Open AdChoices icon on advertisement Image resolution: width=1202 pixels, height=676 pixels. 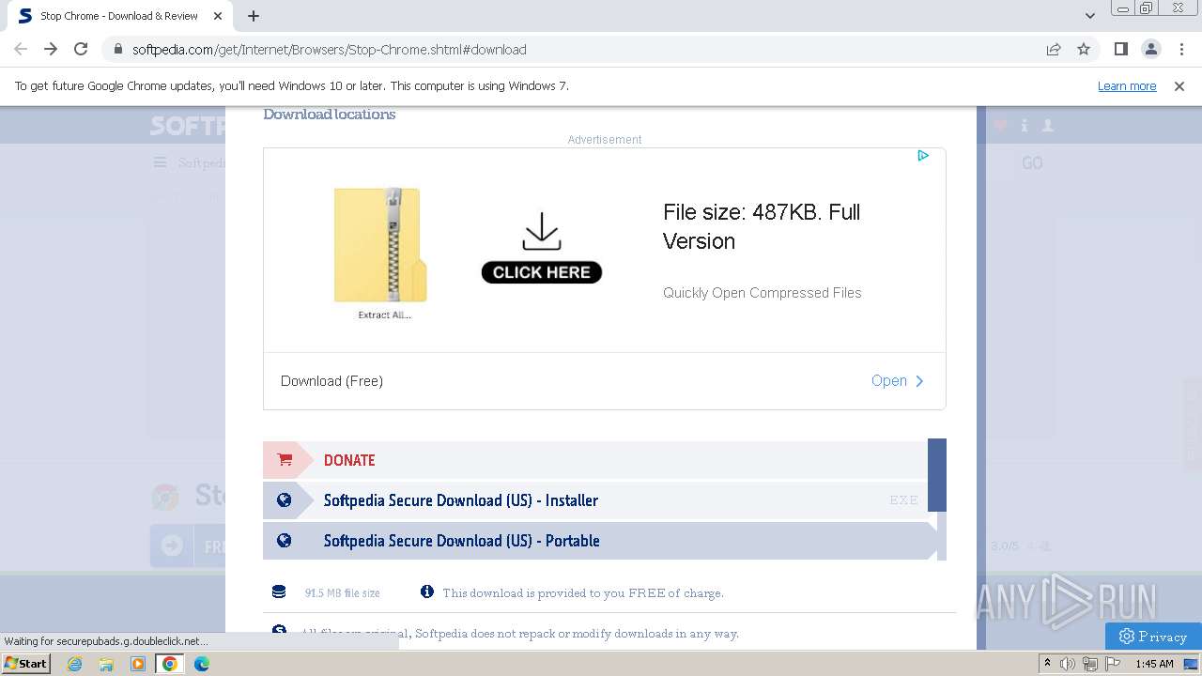(x=923, y=156)
